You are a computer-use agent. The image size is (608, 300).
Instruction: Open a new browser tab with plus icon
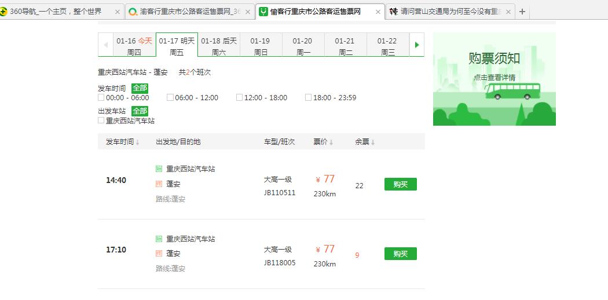click(x=522, y=12)
